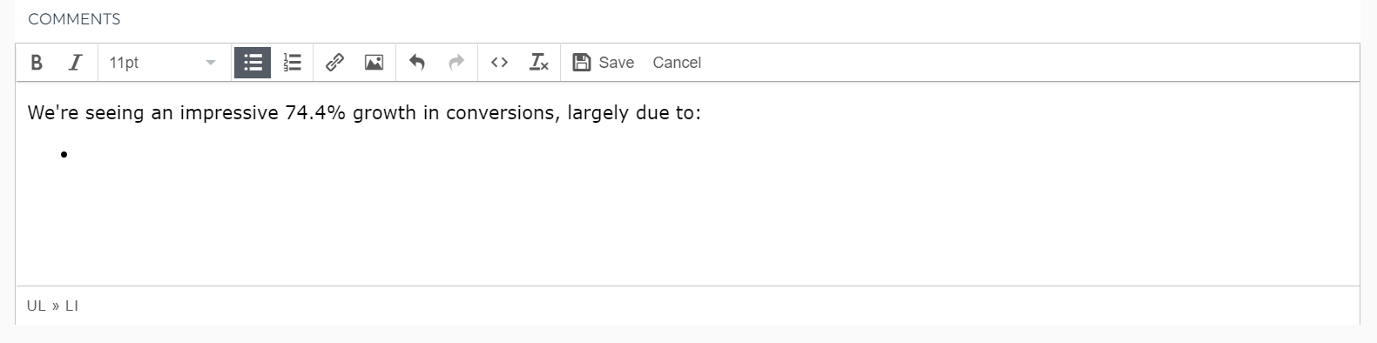The width and height of the screenshot is (1377, 343).
Task: Place cursor in the empty bullet item
Action: [x=348, y=155]
